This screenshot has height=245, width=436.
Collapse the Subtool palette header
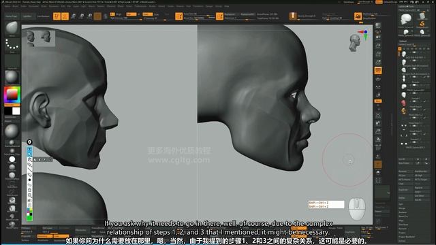[403, 41]
